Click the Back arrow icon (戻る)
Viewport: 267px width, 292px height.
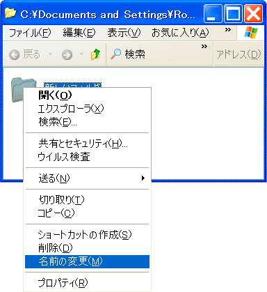point(14,55)
